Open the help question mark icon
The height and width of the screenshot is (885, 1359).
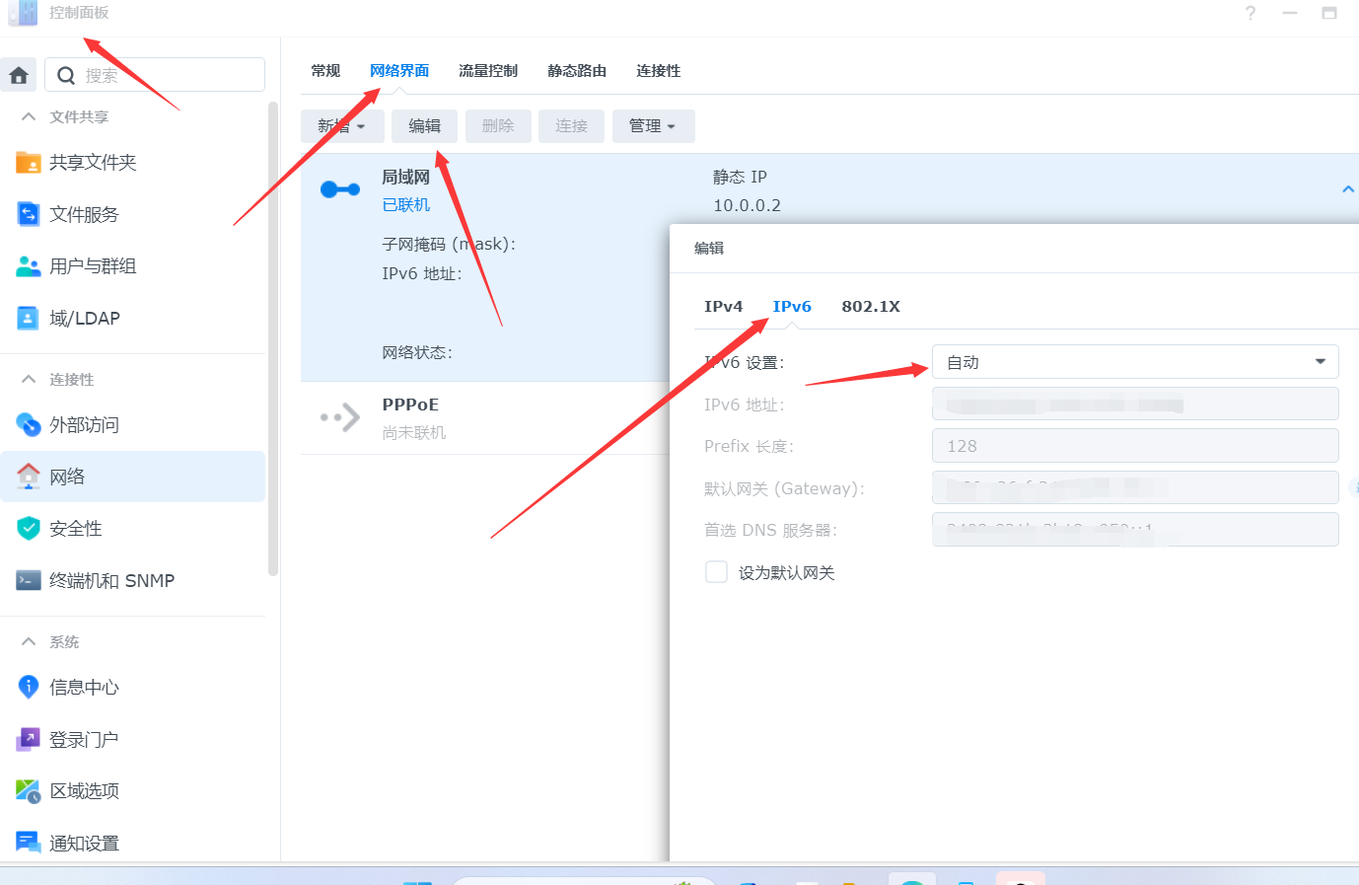click(x=1251, y=13)
